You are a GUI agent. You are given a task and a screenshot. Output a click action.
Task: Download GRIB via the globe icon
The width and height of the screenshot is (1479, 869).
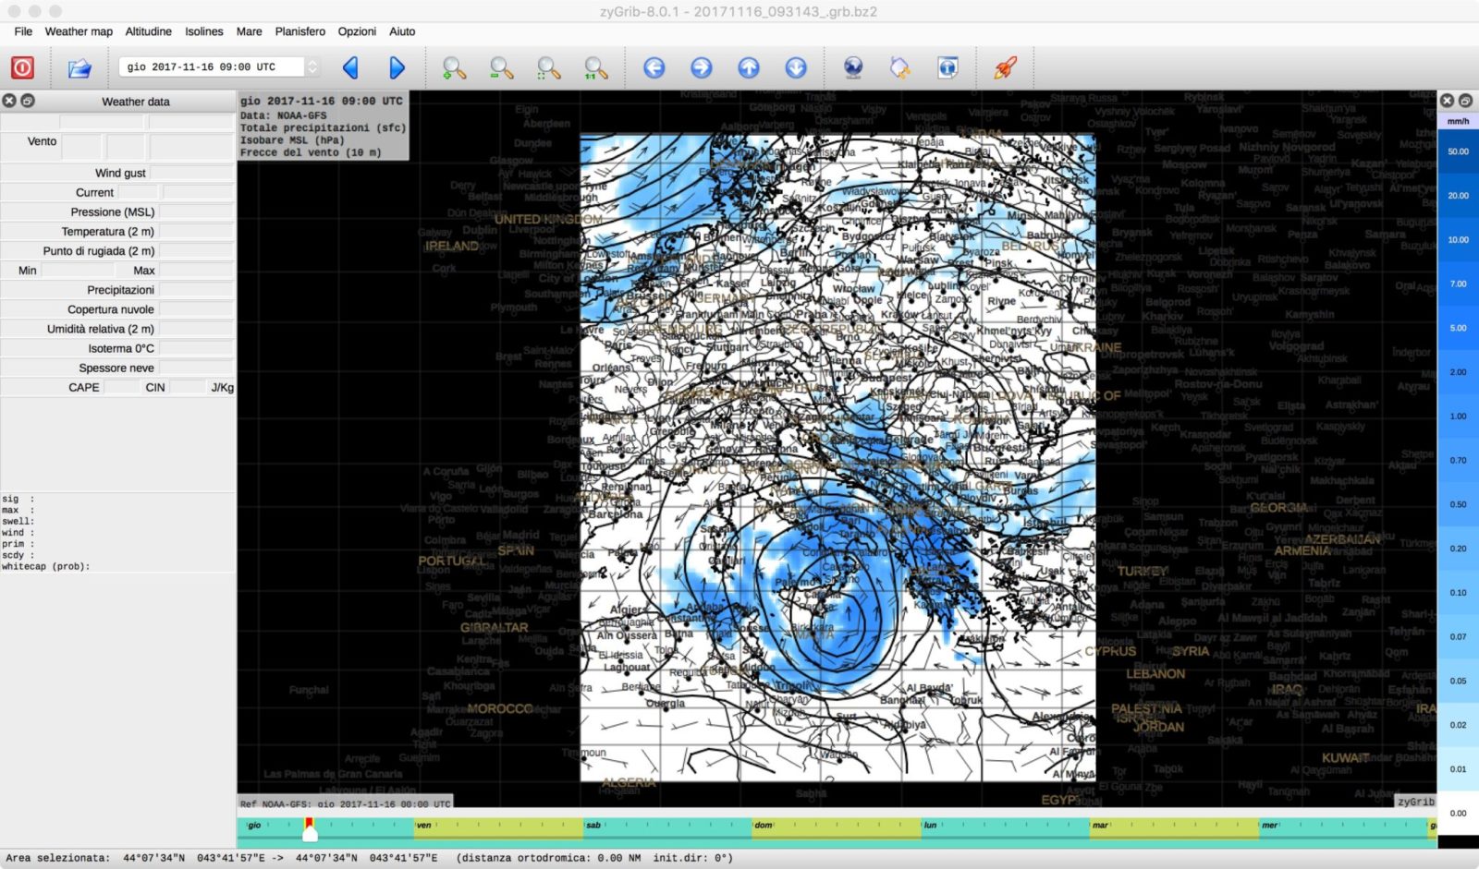coord(853,67)
